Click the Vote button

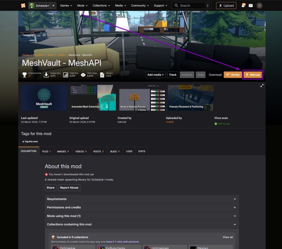pyautogui.click(x=200, y=75)
